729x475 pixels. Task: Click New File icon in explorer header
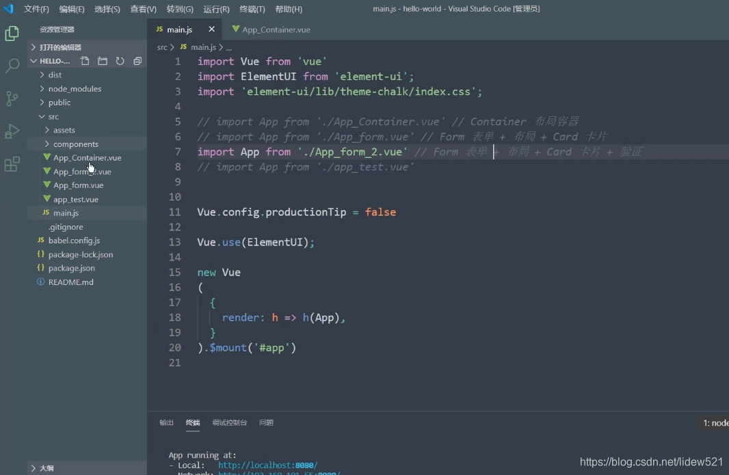click(x=85, y=61)
